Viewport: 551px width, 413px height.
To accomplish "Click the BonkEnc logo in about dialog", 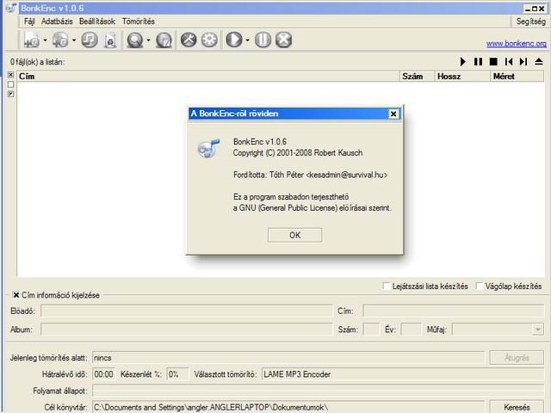I will [x=208, y=148].
